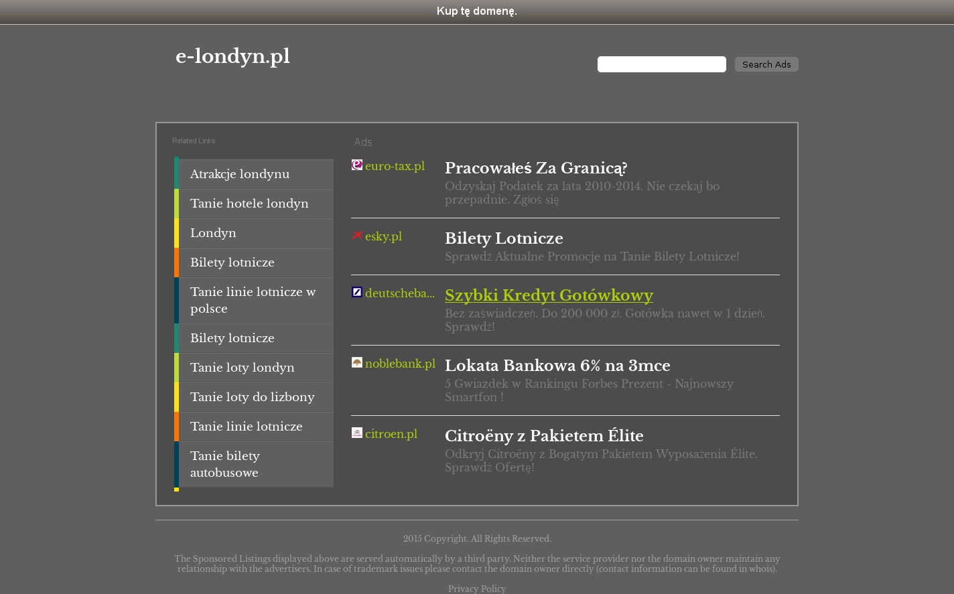The image size is (954, 594).
Task: Click the euro-tax.pl favicon icon
Action: (x=357, y=165)
